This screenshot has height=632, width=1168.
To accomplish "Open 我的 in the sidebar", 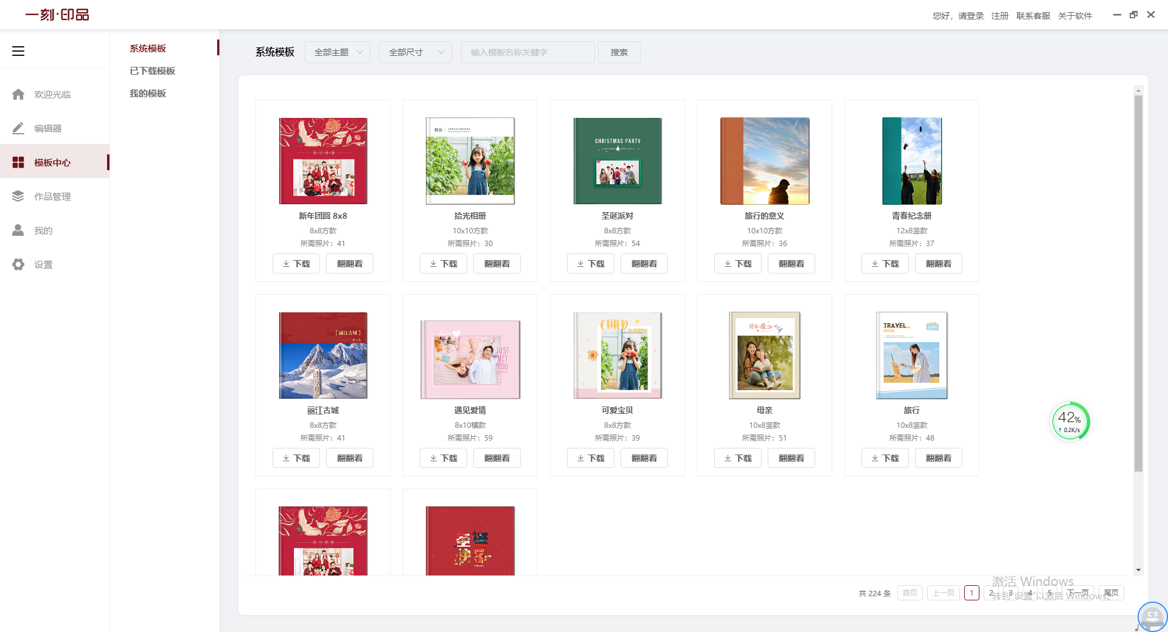I will click(55, 230).
